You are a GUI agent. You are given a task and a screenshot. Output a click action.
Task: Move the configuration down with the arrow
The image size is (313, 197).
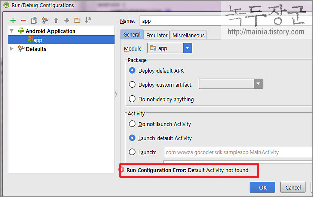coord(67,20)
